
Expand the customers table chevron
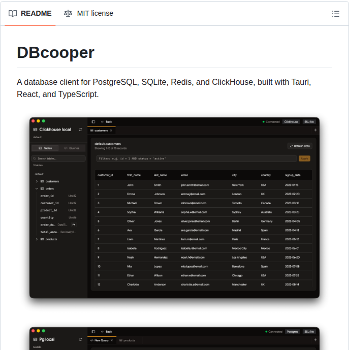tap(37, 181)
